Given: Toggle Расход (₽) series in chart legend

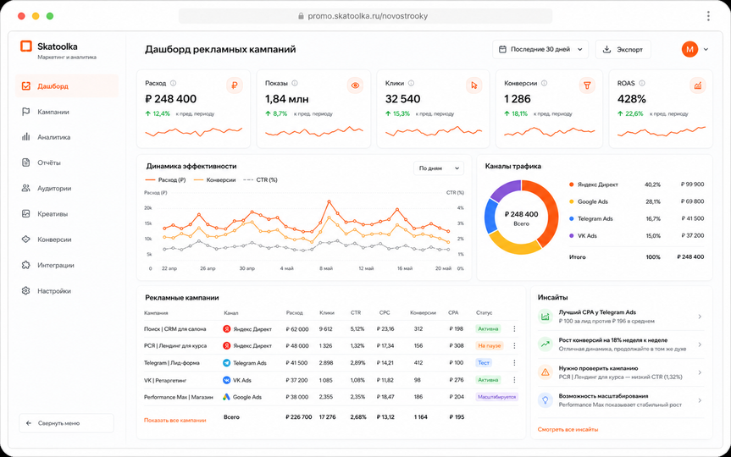Looking at the screenshot, I should (x=165, y=179).
